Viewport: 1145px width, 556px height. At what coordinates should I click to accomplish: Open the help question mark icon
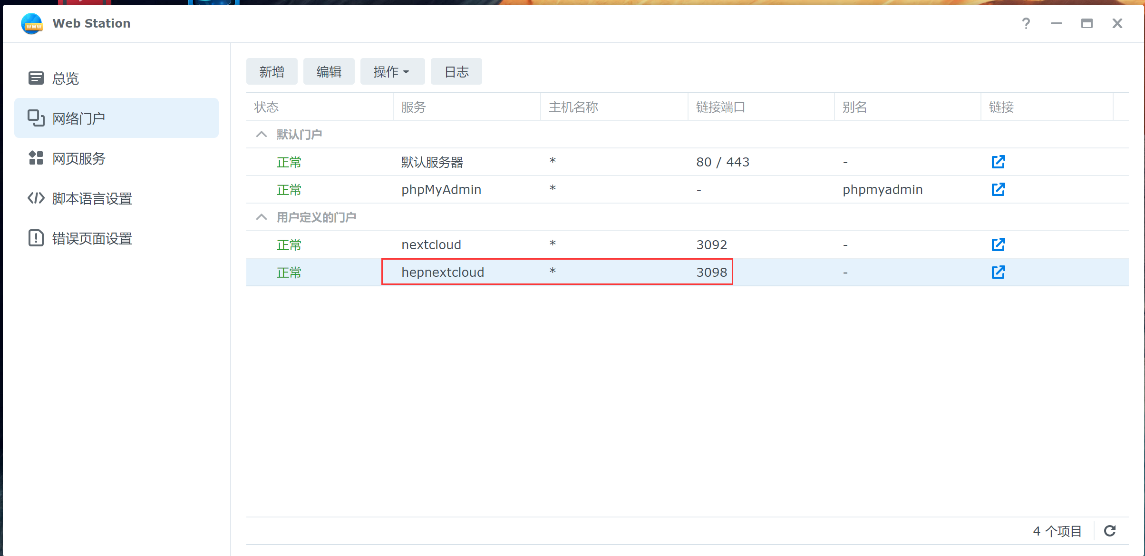point(1026,23)
